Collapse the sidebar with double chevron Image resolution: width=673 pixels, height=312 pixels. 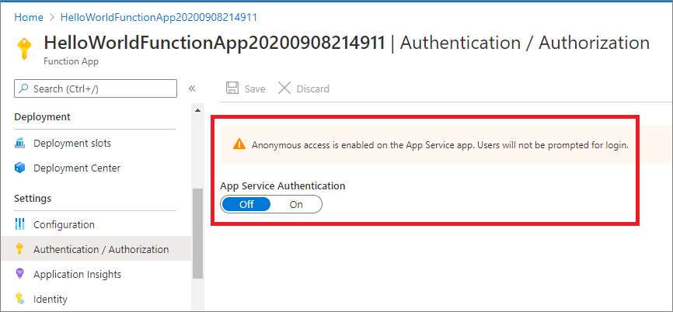192,88
